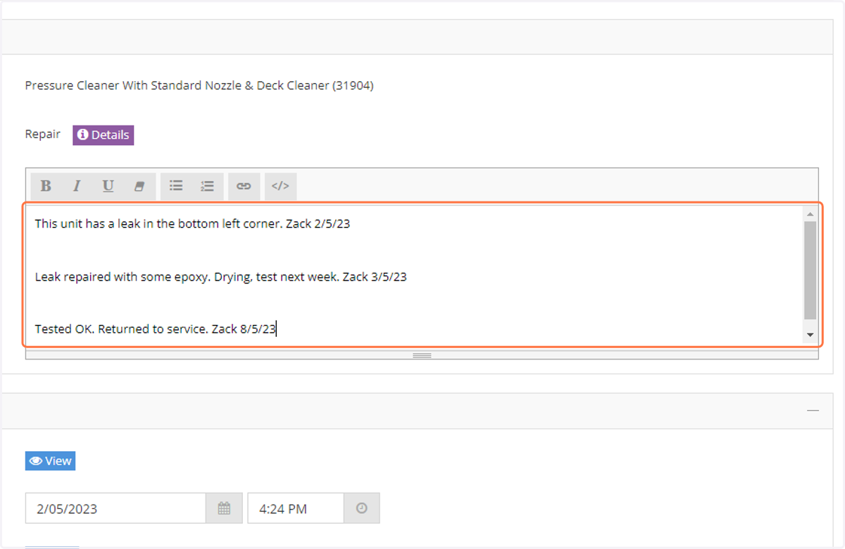Click the scroll up arrow in notes
Image resolution: width=845 pixels, height=549 pixels.
(810, 214)
